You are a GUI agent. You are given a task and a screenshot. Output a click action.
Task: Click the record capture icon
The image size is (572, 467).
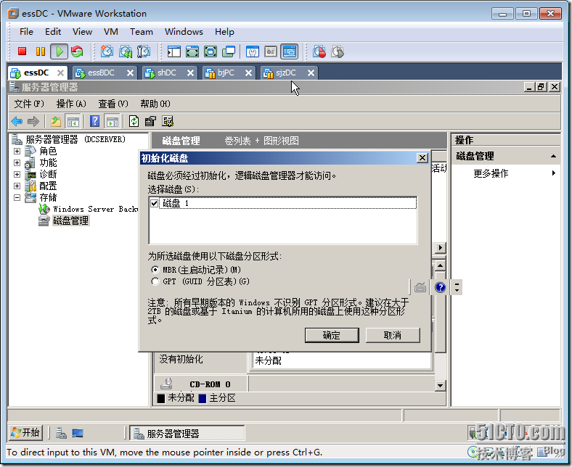pyautogui.click(x=319, y=51)
